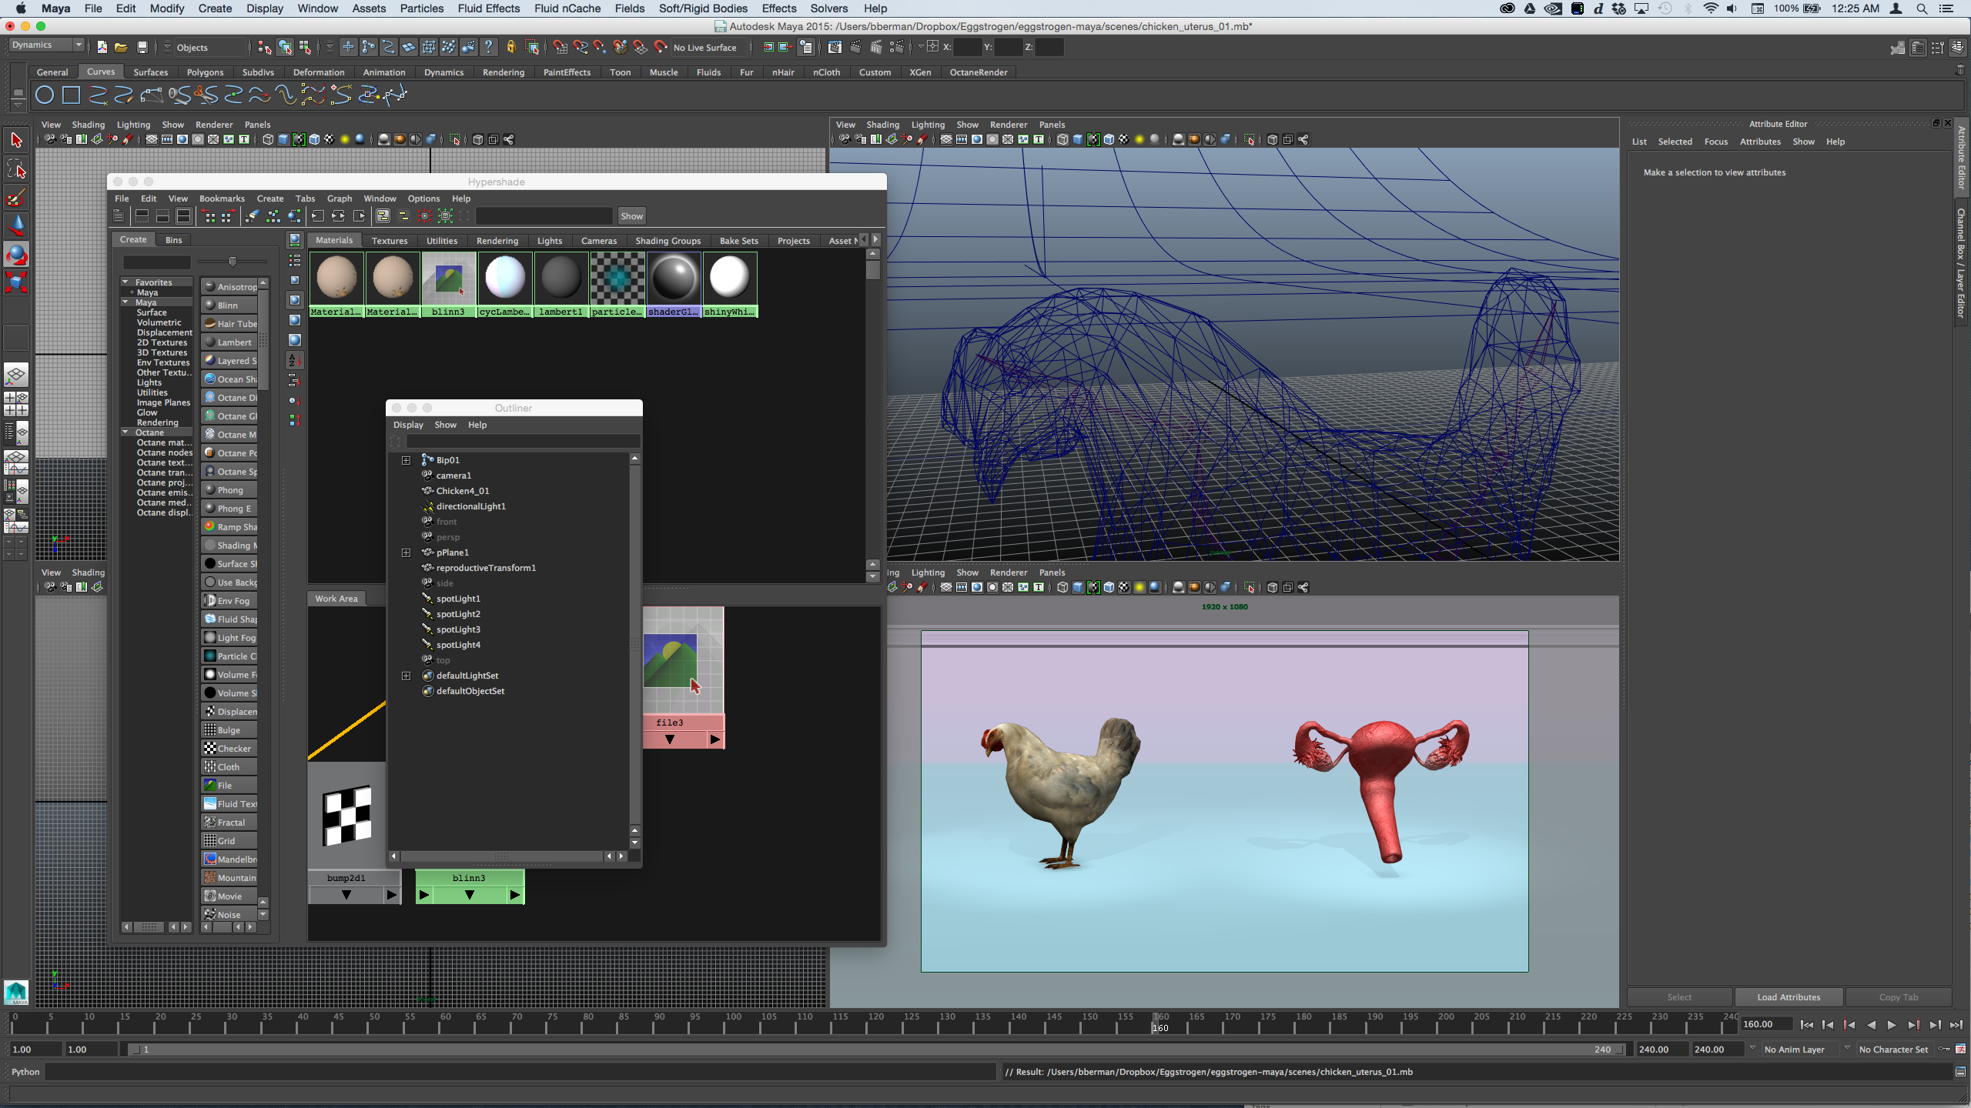
Task: Click the Open Scene folder icon
Action: (121, 48)
